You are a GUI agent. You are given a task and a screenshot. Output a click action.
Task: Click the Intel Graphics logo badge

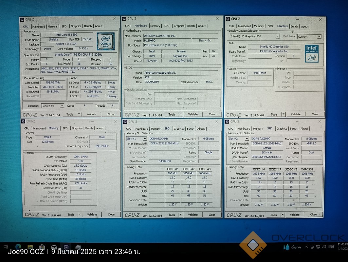(312, 53)
